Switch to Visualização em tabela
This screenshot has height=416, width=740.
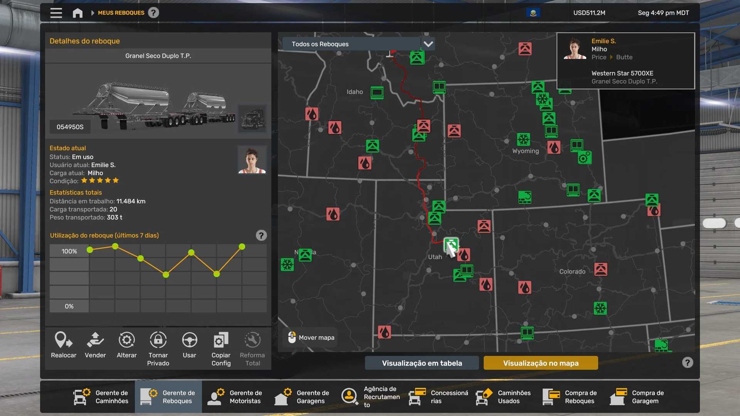pos(422,363)
